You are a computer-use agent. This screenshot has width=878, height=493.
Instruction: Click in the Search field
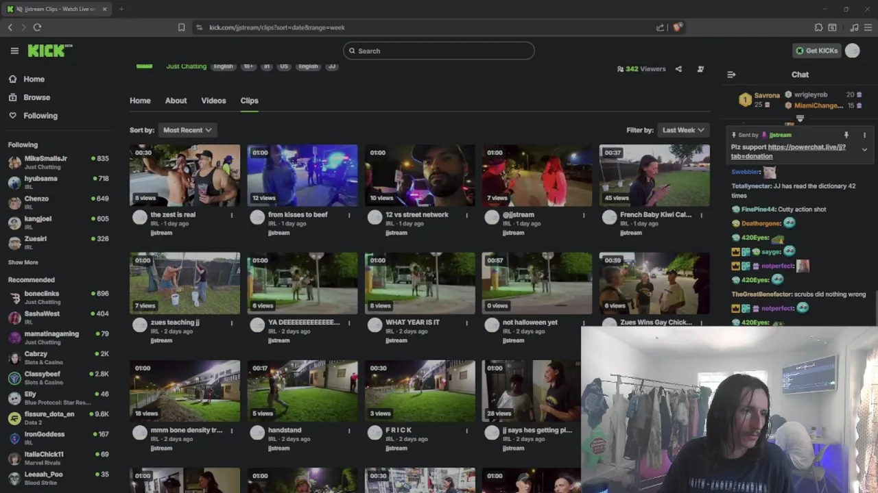(x=439, y=51)
